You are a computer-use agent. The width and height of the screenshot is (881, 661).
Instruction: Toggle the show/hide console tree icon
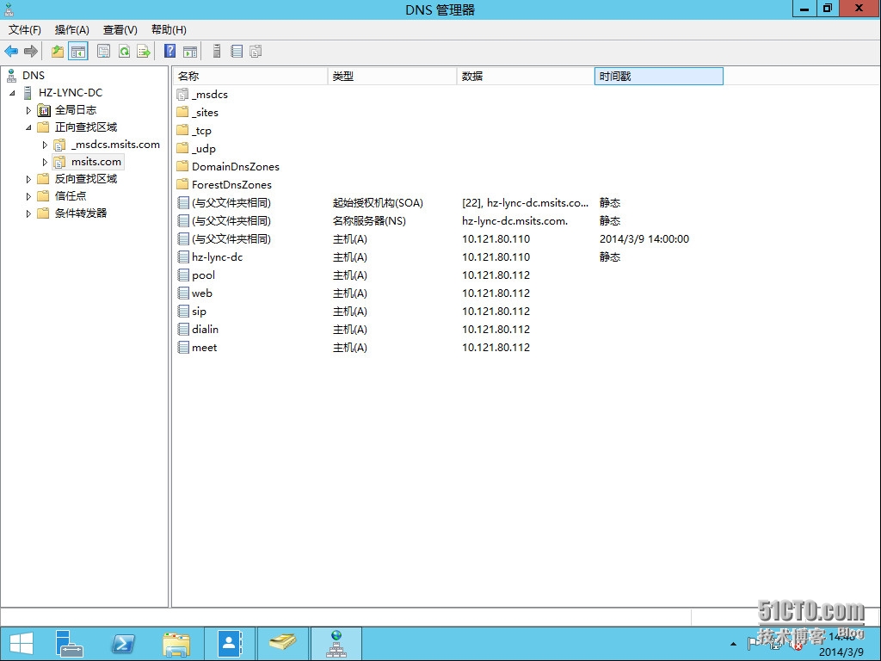[78, 52]
